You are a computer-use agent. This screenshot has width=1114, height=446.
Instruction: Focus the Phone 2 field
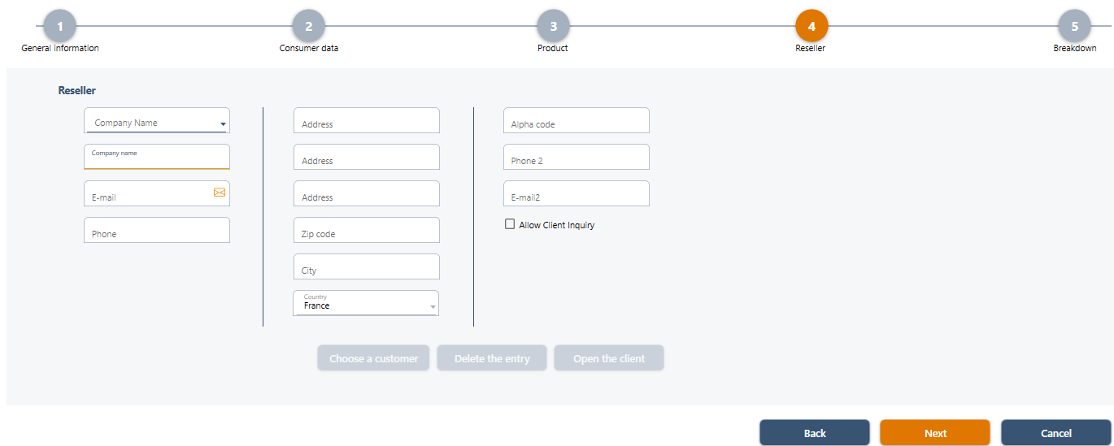(577, 157)
